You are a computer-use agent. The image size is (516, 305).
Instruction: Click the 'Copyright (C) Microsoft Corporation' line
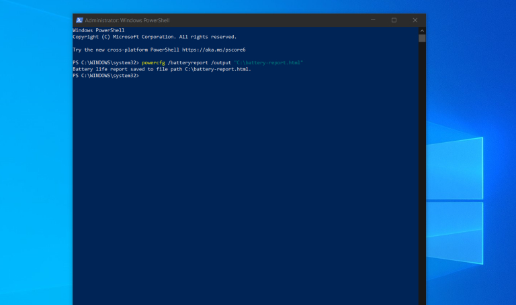pos(155,37)
